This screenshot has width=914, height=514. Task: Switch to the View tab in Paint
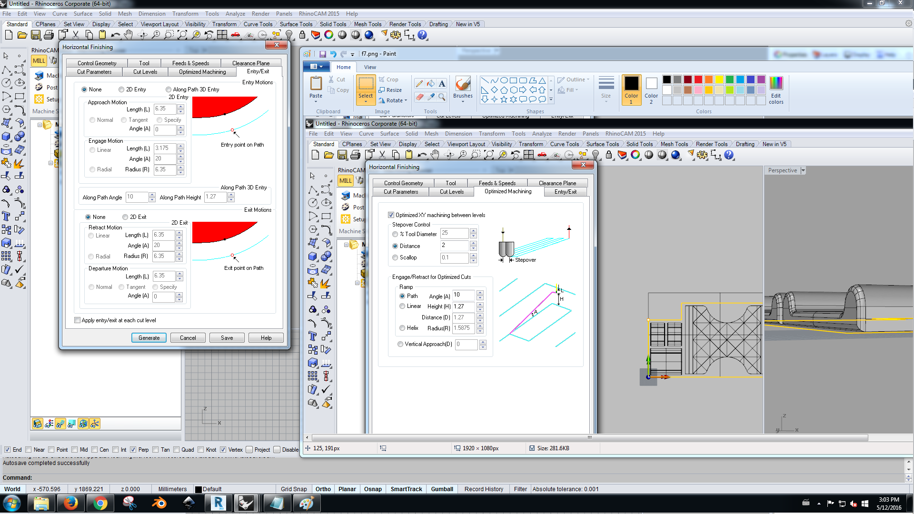coord(370,67)
